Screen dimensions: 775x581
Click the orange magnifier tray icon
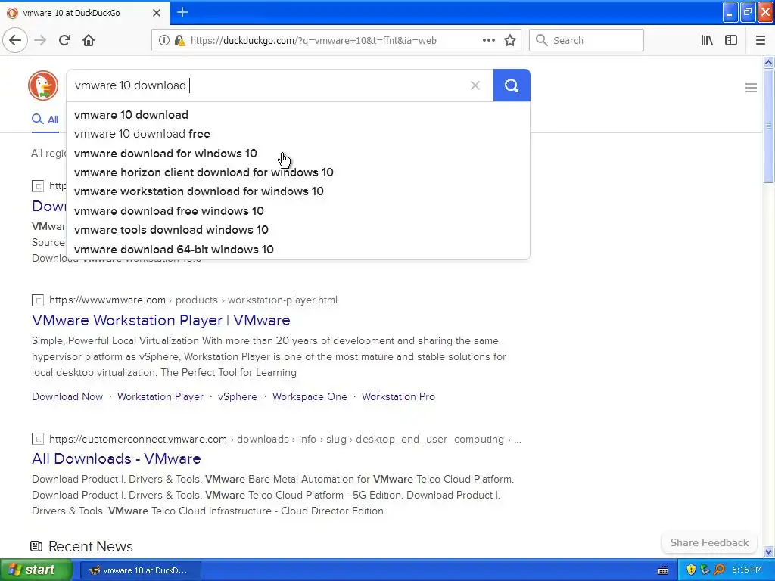click(719, 570)
